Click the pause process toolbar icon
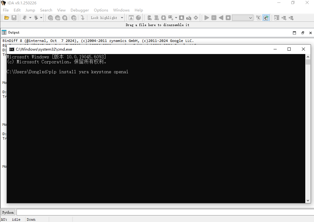The height and width of the screenshot is (222, 314). click(214, 18)
